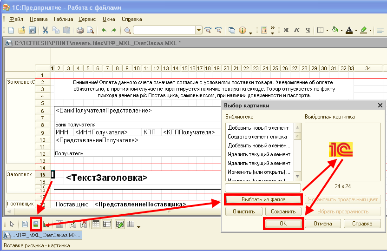Select the arrow pointer tool in bottom toolbar

pyautogui.click(x=12, y=224)
